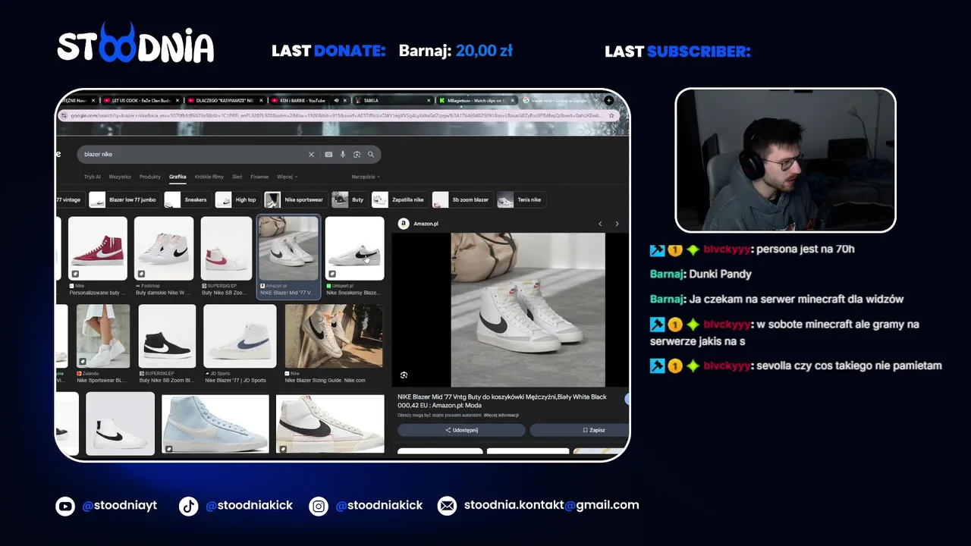Switch to the TABELA tab

point(393,100)
